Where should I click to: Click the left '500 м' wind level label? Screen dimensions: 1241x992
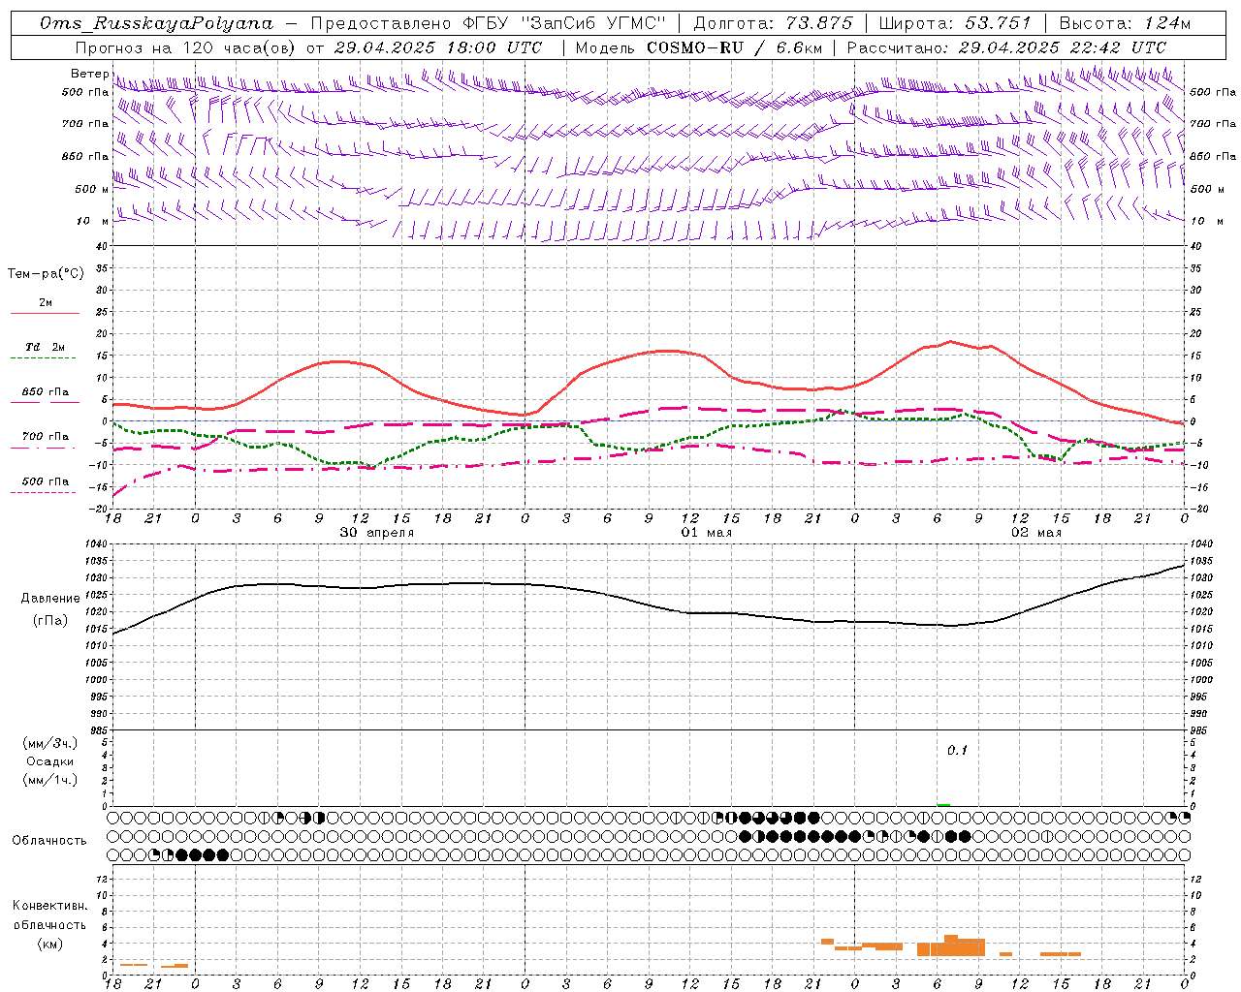(x=92, y=189)
